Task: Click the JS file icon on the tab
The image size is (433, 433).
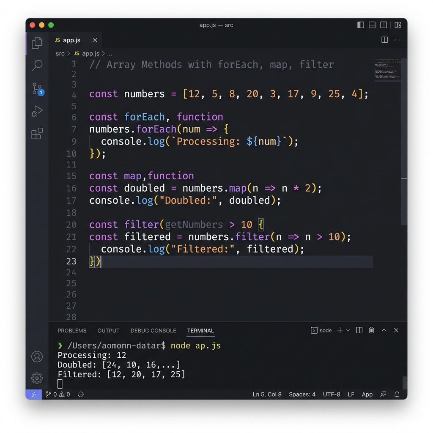Action: click(x=57, y=40)
